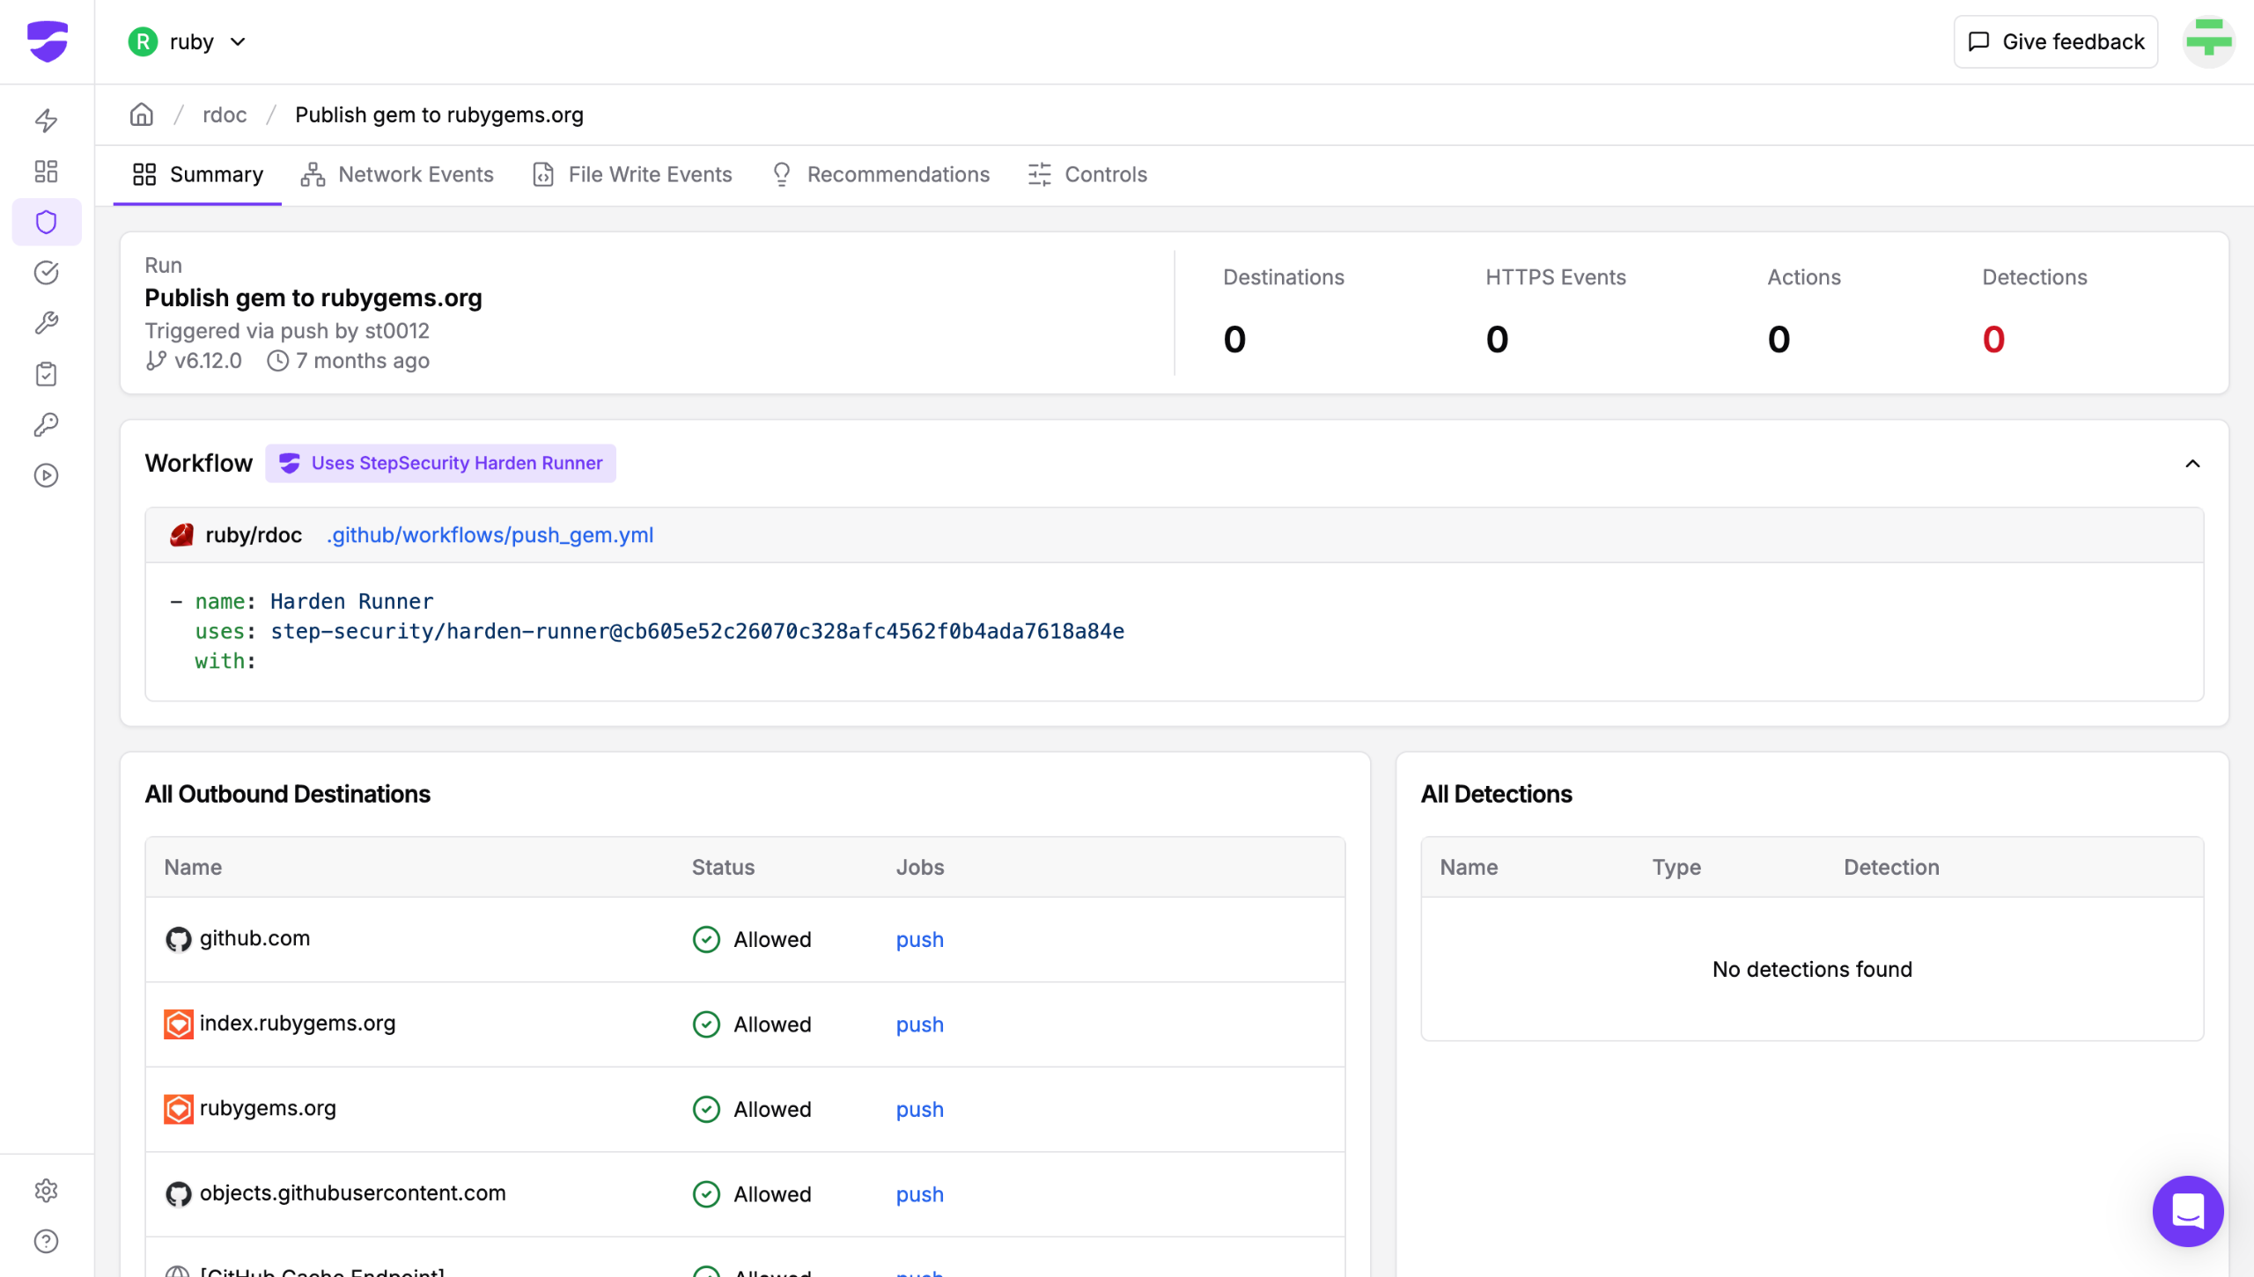Image resolution: width=2254 pixels, height=1277 pixels.
Task: Open the play circle sidebar icon
Action: tap(46, 476)
